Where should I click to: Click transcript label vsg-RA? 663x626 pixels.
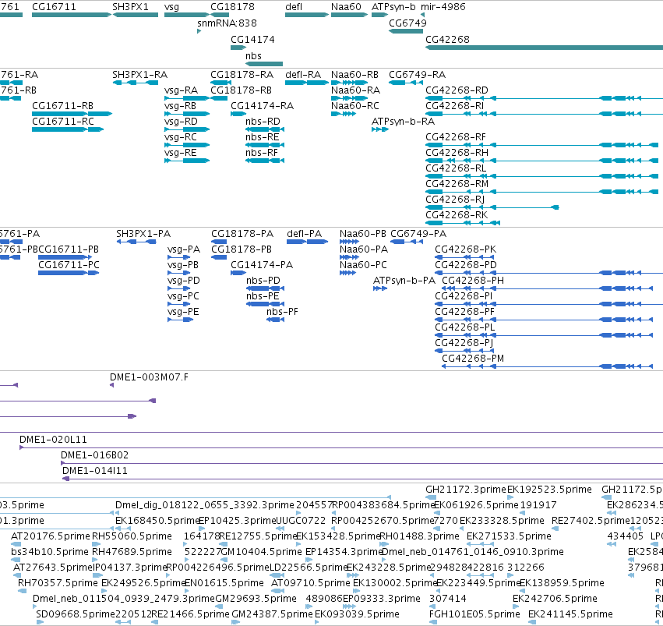coord(181,90)
